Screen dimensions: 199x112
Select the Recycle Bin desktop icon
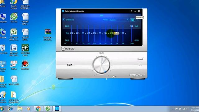point(3,49)
